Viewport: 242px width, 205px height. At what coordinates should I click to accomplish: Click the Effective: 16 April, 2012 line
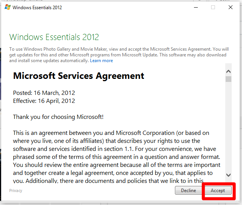[x=44, y=101]
